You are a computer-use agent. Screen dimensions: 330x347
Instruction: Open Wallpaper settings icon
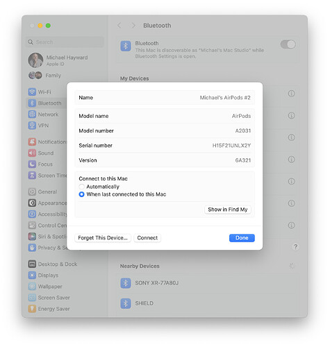32,287
